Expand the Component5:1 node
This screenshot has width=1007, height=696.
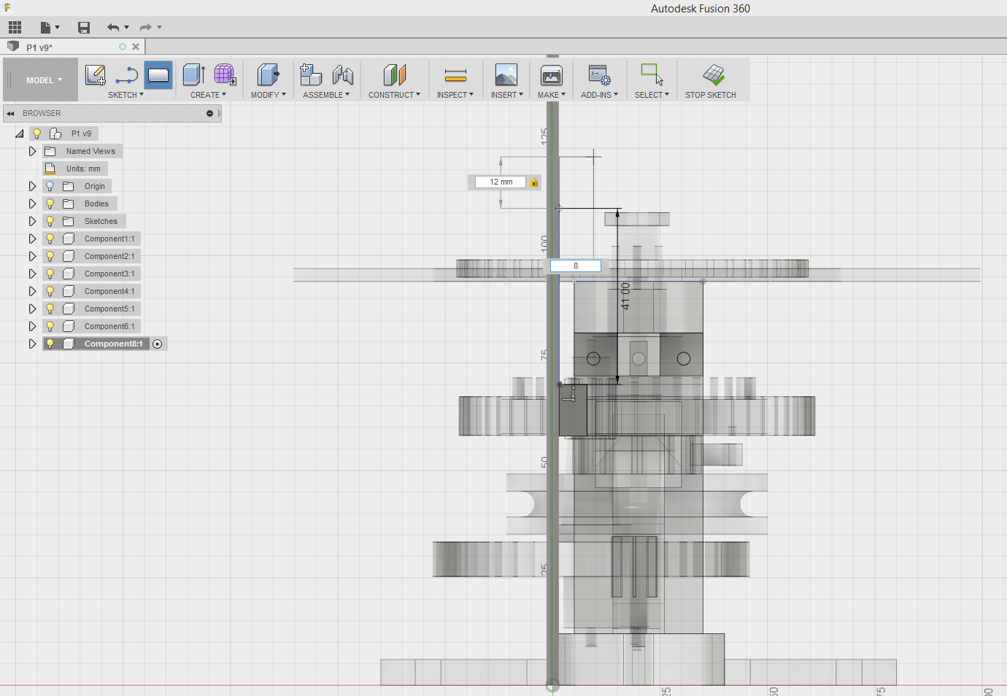(32, 309)
